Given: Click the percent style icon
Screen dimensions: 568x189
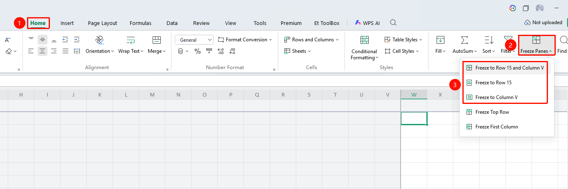Looking at the screenshot, I should coord(198,51).
